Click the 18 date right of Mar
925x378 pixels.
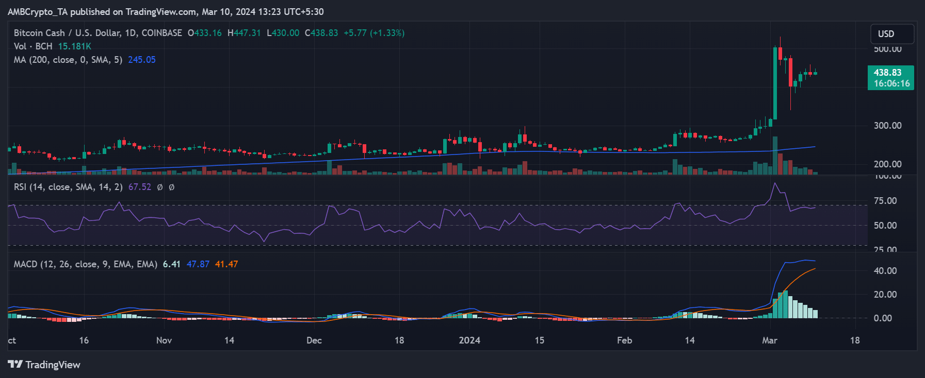pyautogui.click(x=855, y=340)
